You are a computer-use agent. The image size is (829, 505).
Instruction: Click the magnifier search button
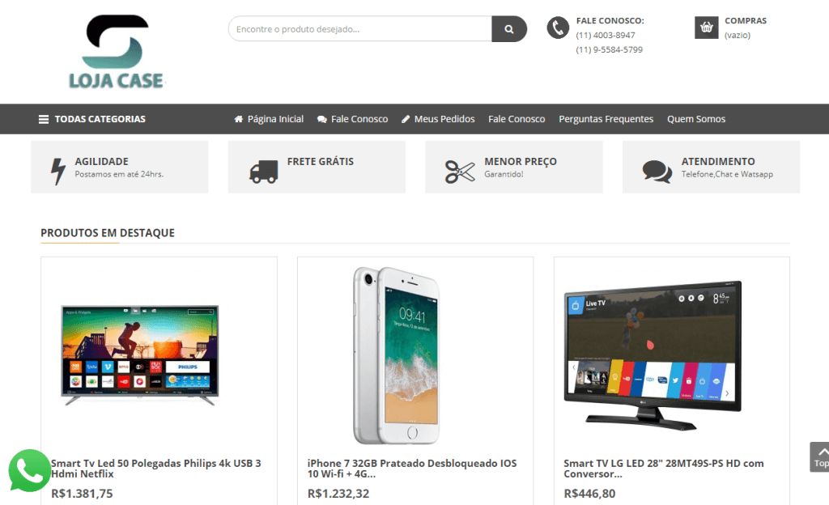pyautogui.click(x=509, y=29)
